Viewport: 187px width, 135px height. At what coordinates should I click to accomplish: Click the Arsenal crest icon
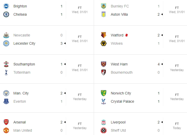6,122
